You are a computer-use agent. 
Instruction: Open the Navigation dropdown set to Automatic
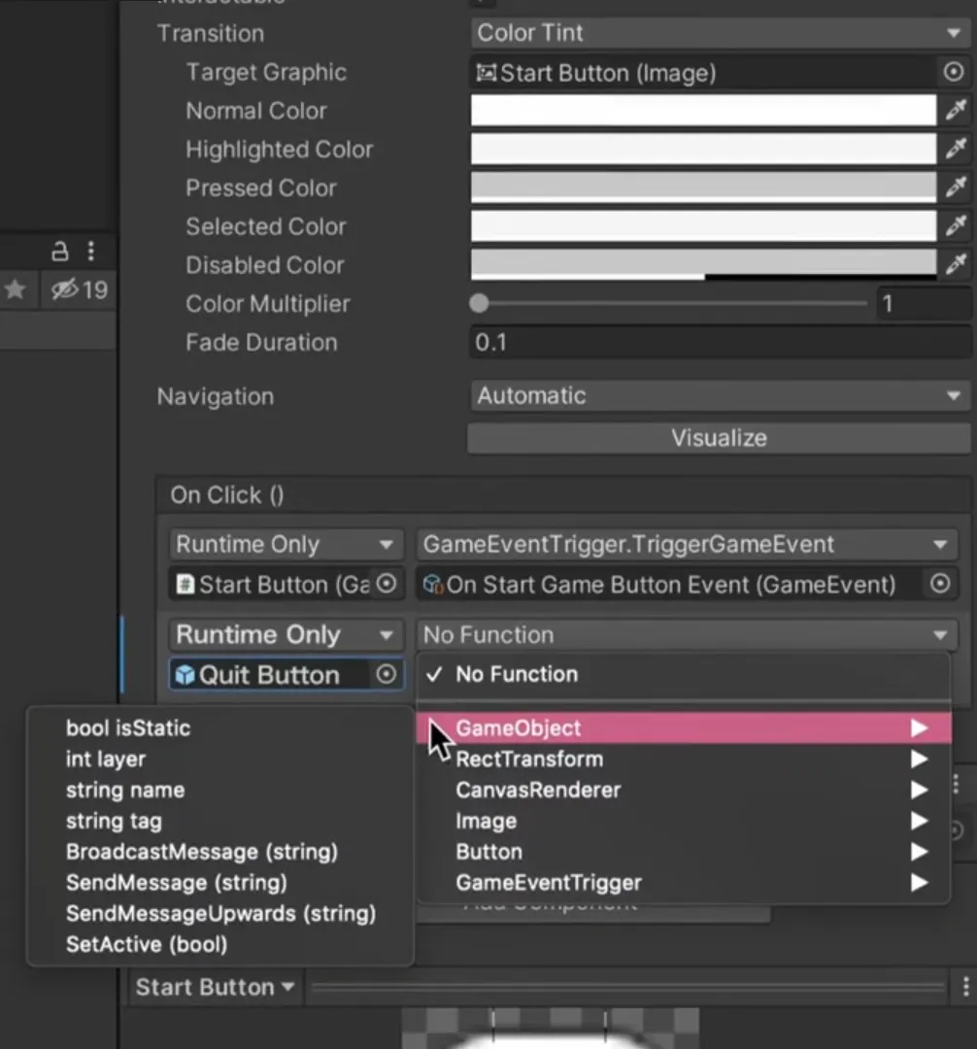719,395
